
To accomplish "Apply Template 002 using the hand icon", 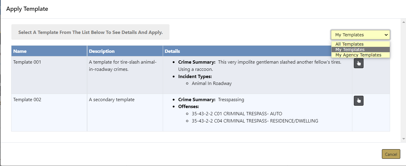I will tap(358, 101).
